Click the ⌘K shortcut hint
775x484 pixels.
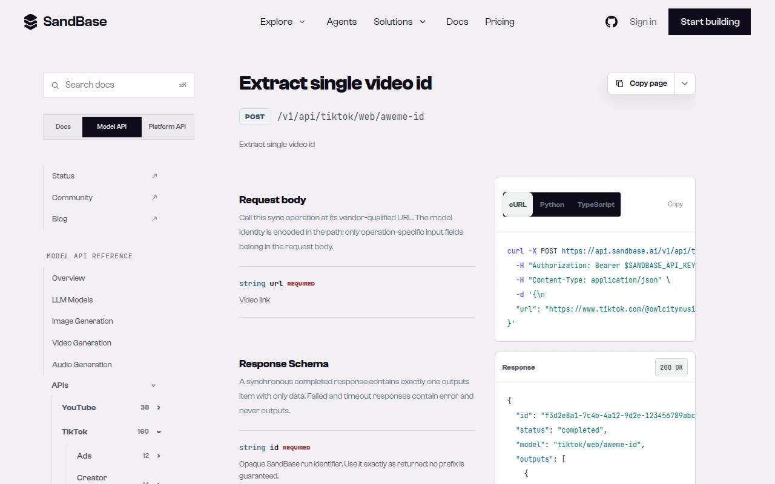tap(182, 85)
